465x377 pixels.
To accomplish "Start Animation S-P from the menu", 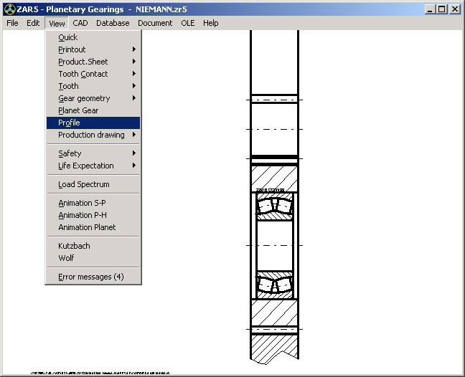I will [x=82, y=203].
